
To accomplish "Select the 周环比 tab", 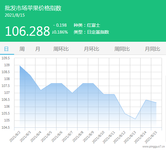I will click(x=61, y=49).
